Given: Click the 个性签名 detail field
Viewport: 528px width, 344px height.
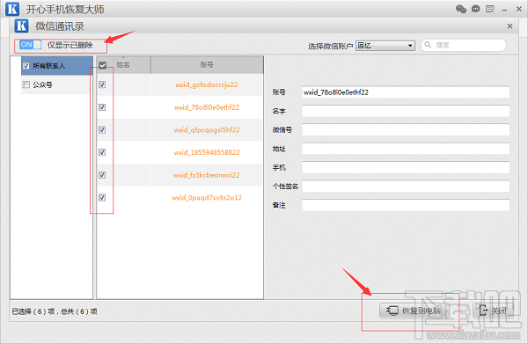Looking at the screenshot, I should (406, 187).
